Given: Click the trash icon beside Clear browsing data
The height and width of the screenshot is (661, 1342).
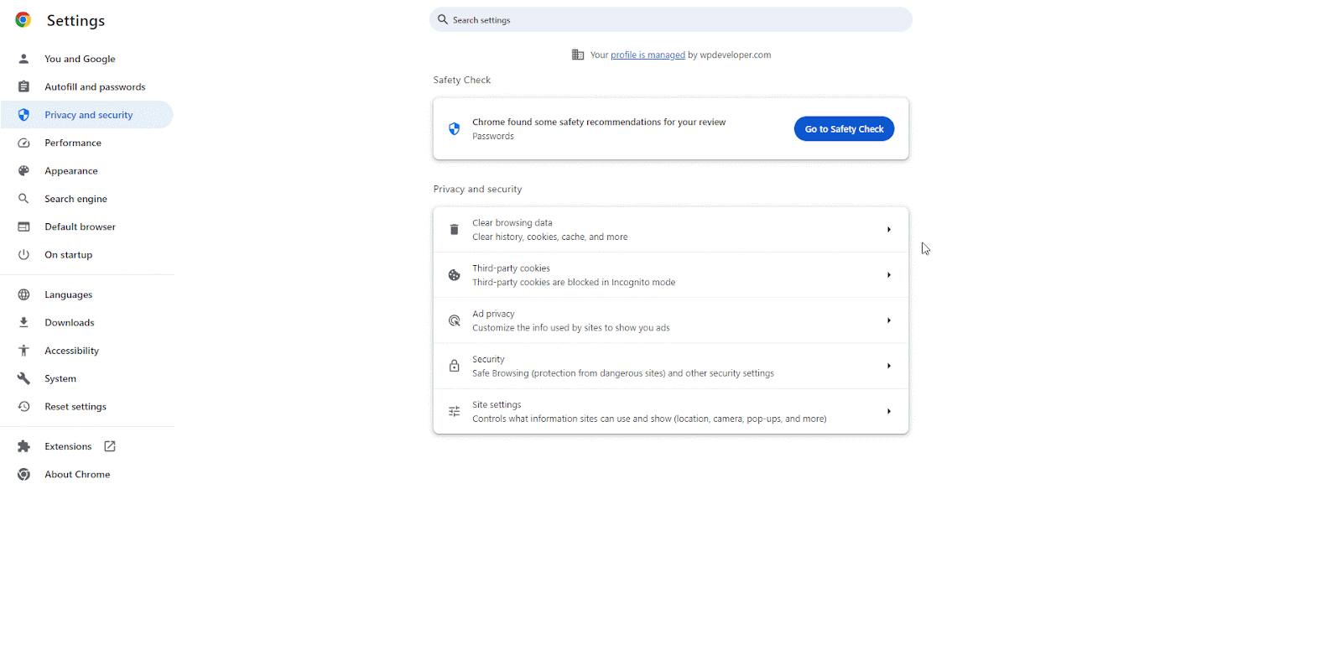Looking at the screenshot, I should (x=454, y=229).
